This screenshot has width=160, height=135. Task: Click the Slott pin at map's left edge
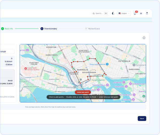pos(28,50)
